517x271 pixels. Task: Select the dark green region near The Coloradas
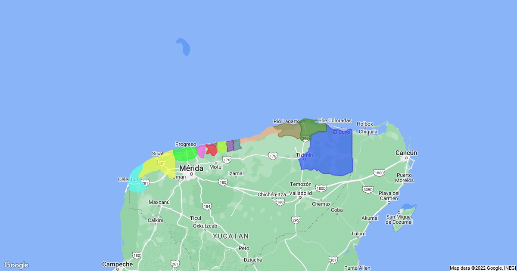312,126
